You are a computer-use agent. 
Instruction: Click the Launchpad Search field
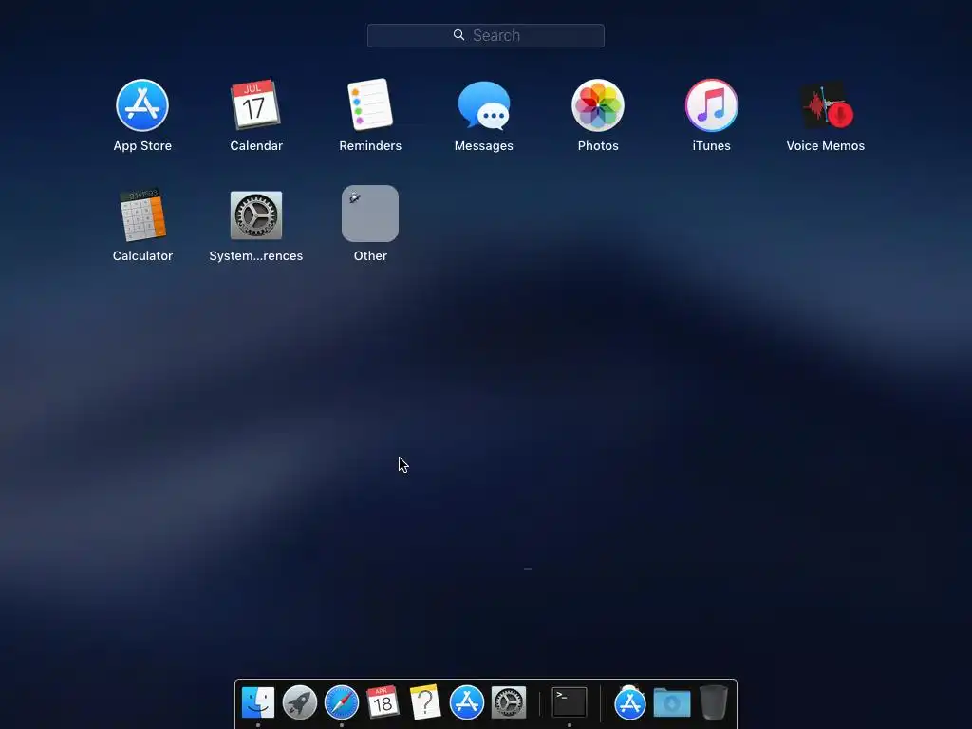click(x=485, y=35)
